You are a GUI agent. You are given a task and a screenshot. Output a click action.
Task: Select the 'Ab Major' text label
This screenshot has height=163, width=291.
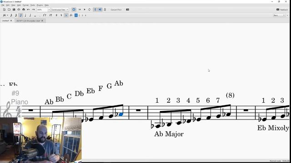pos(169,134)
